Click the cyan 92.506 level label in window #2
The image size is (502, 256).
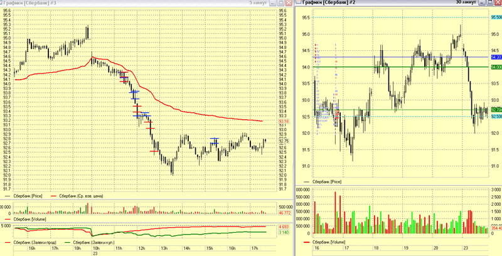[496, 116]
